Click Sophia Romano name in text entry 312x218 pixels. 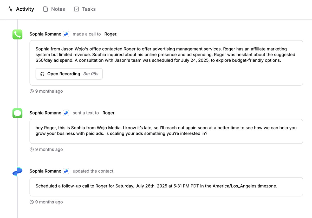45,113
